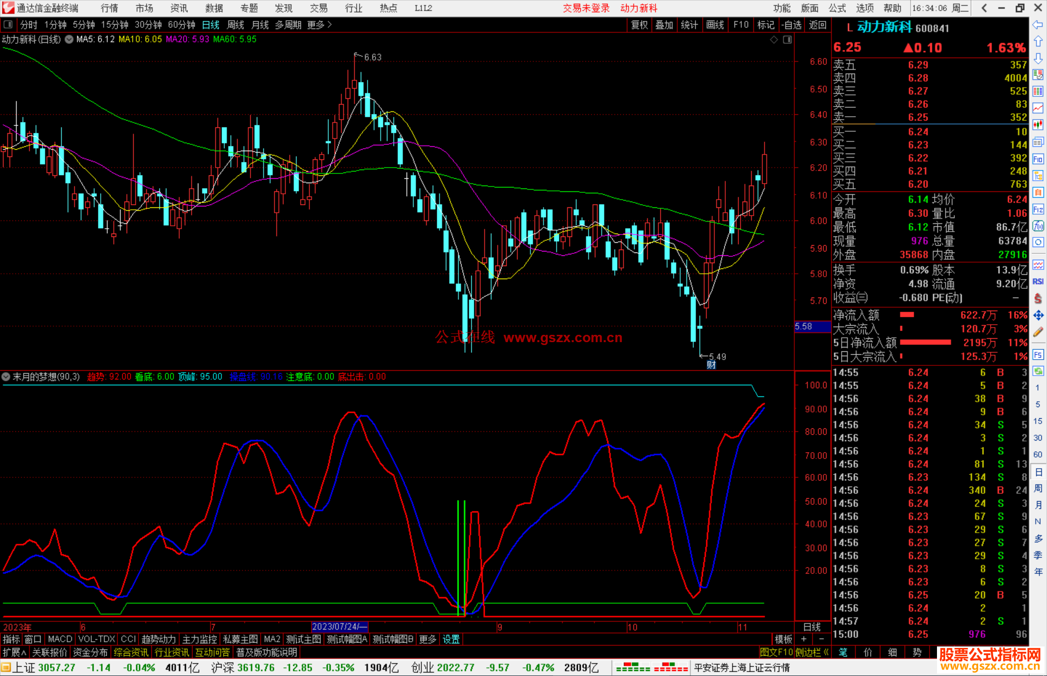Screen dimensions: 1047x676
Task: Expand the 扩展 panel at bottom left
Action: (14, 652)
